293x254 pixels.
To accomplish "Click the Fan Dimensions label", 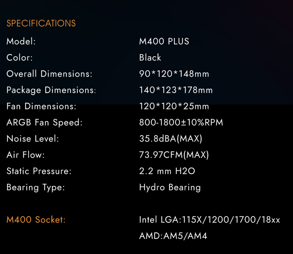I will tap(41, 106).
